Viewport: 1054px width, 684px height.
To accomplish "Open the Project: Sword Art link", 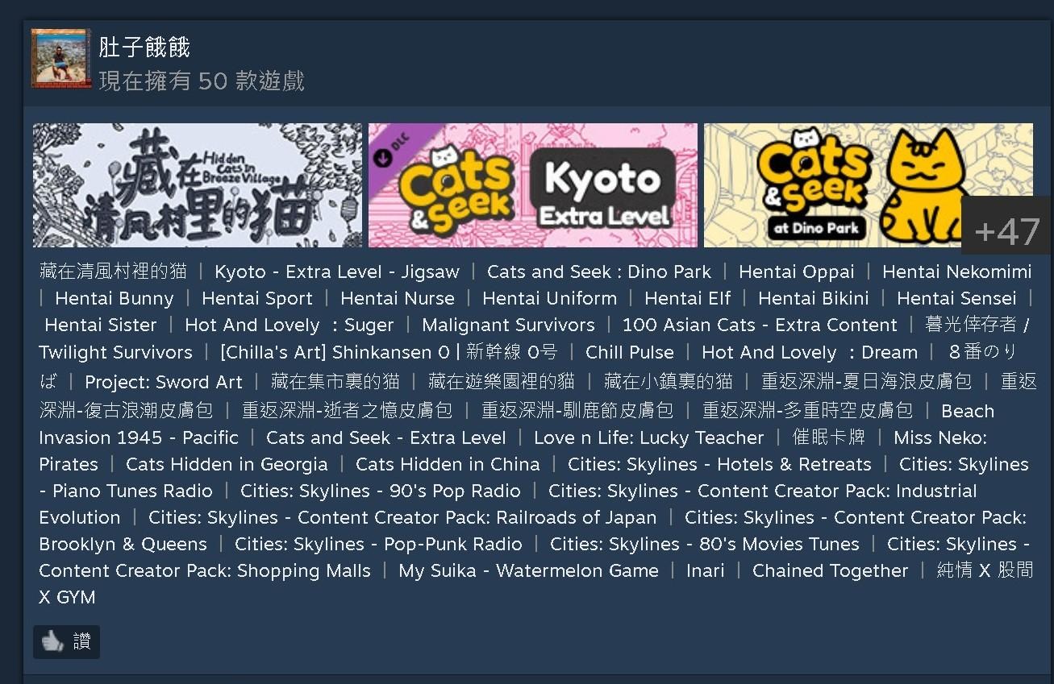I will click(164, 382).
